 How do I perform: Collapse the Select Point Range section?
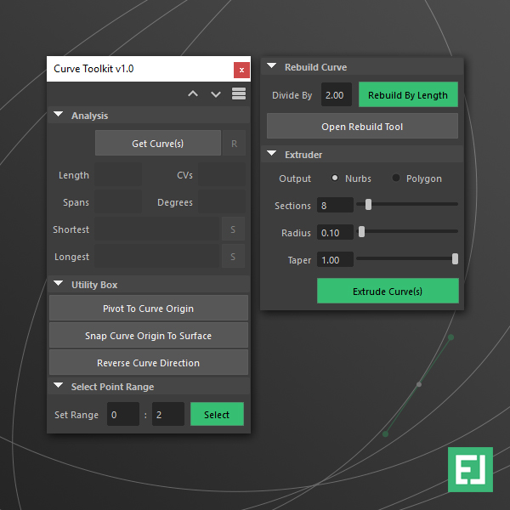click(59, 386)
